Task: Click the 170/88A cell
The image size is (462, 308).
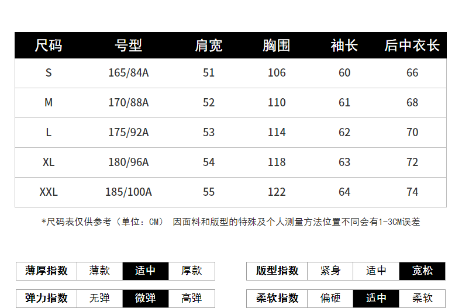Action: (129, 102)
